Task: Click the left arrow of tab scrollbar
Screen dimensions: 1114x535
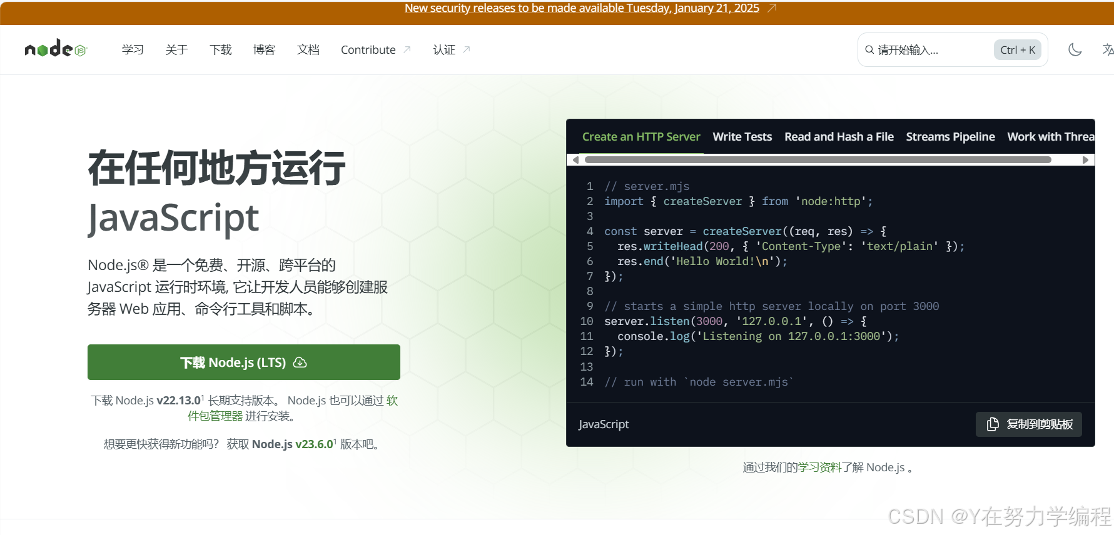Action: 575,160
